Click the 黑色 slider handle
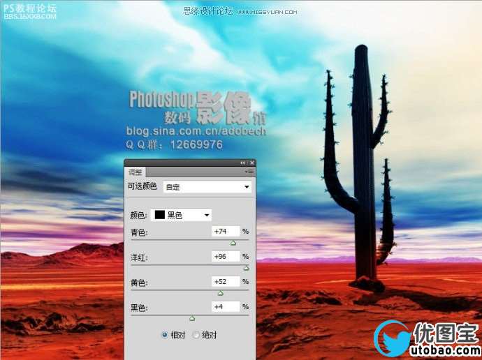 coord(192,319)
